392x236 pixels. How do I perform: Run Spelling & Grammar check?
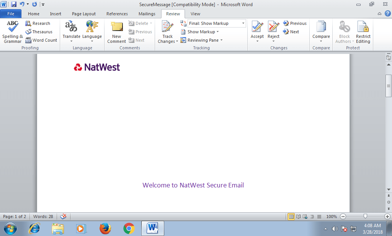coord(12,32)
